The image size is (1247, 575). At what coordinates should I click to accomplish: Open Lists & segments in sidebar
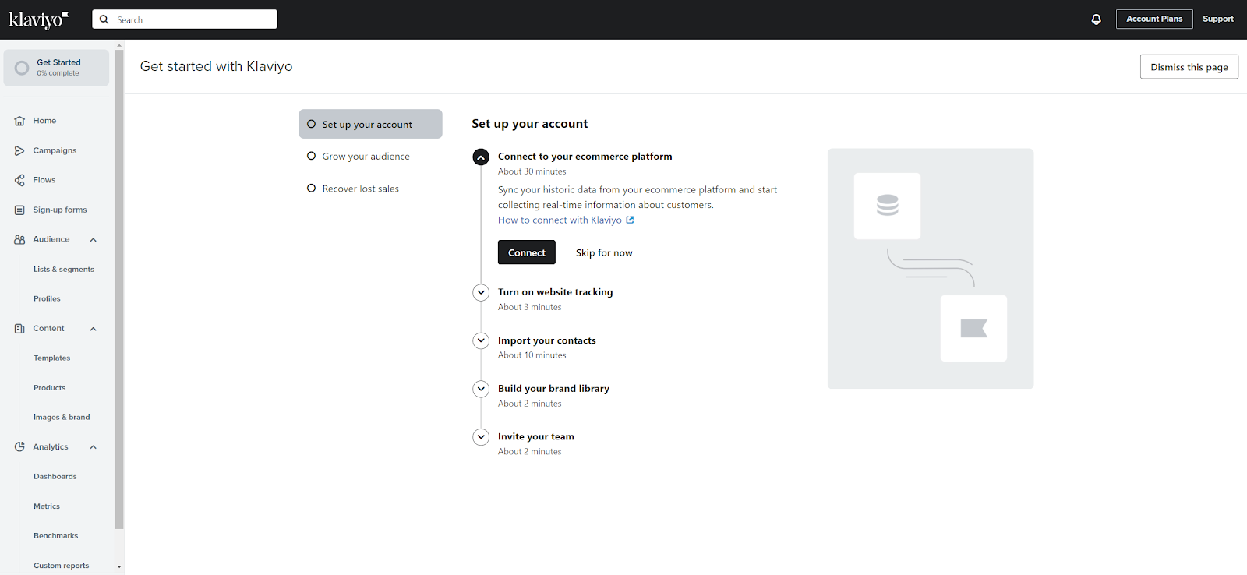[63, 270]
